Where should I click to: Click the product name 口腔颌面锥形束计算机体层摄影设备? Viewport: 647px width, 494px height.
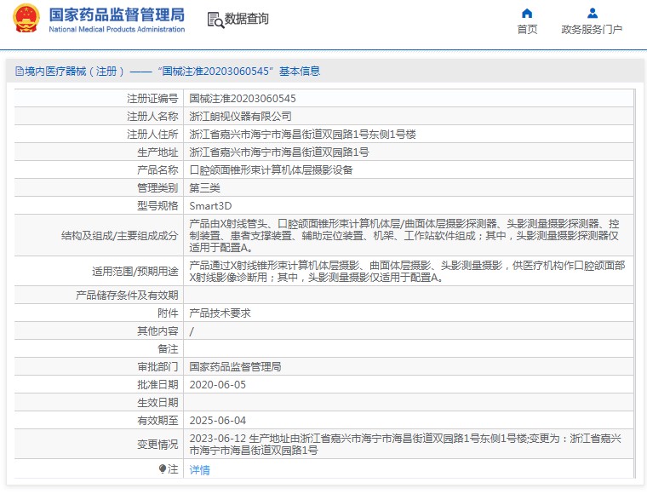pyautogui.click(x=271, y=170)
